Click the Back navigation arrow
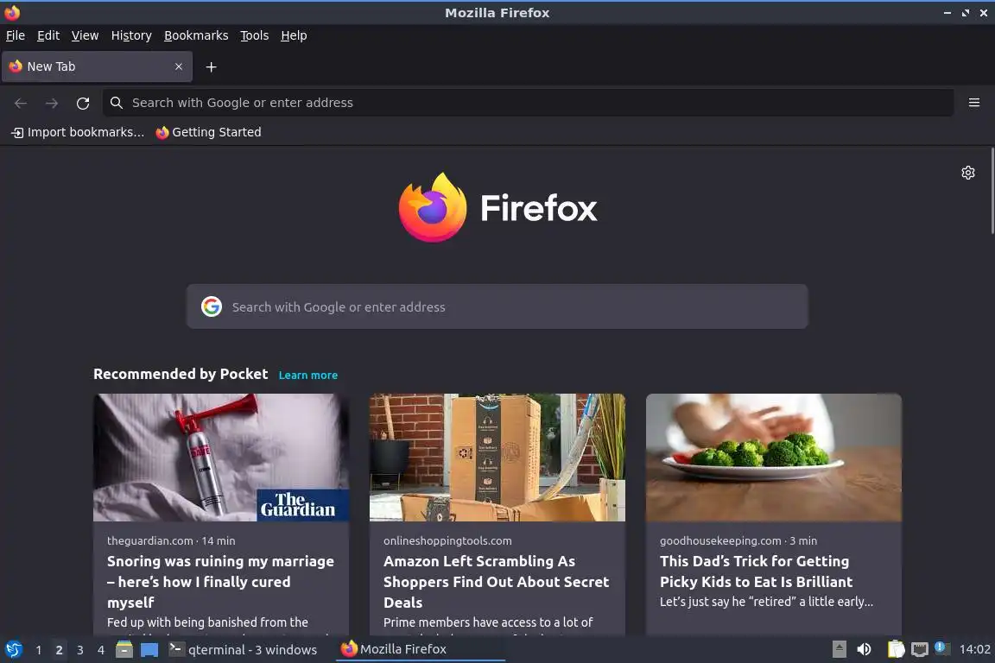 pos(21,103)
